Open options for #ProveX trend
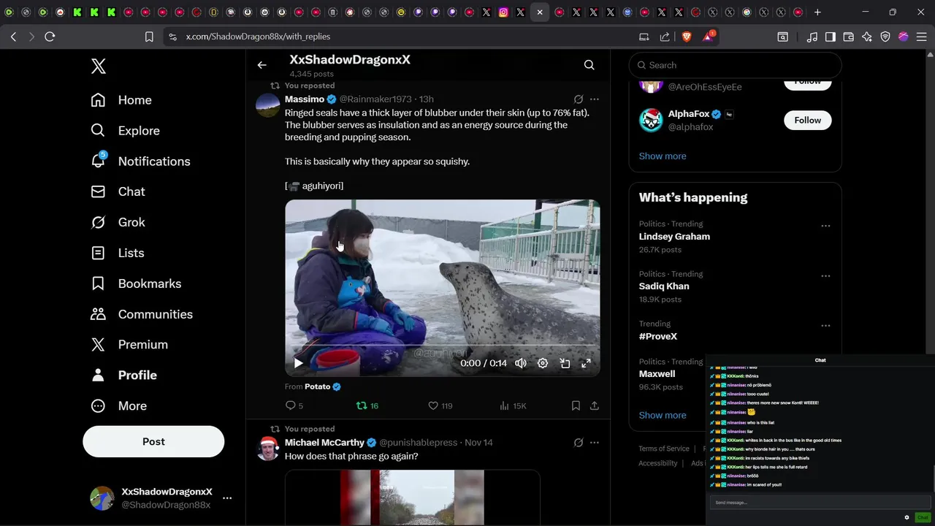The image size is (935, 526). pos(825,326)
